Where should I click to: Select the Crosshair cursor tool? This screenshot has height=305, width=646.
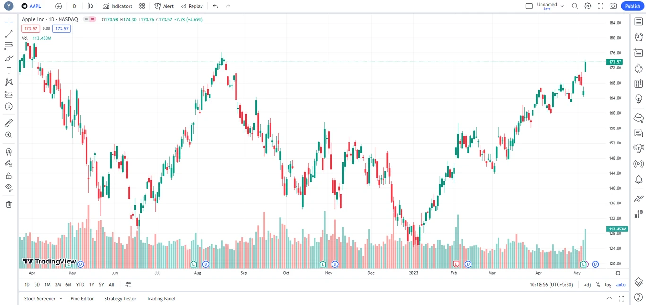(x=9, y=22)
